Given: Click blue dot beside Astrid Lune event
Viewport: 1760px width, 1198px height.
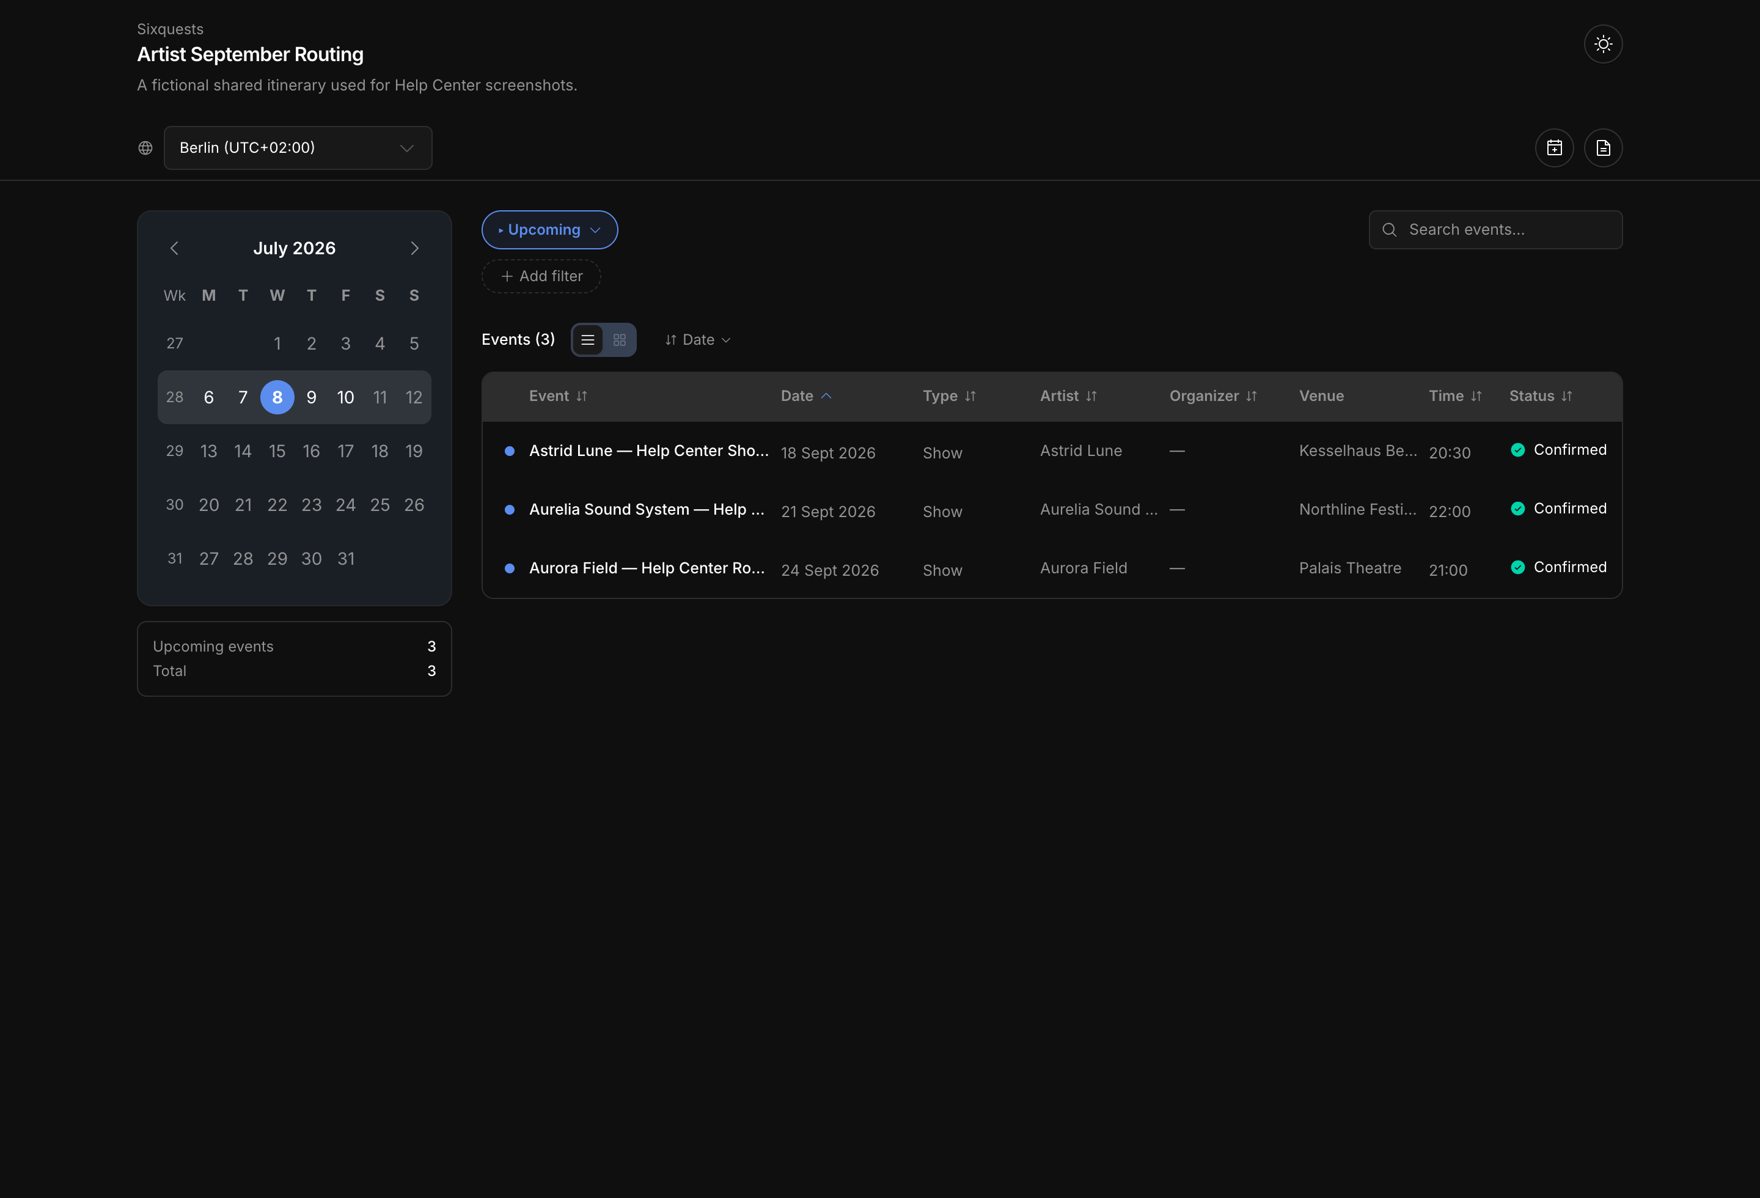Looking at the screenshot, I should 510,451.
